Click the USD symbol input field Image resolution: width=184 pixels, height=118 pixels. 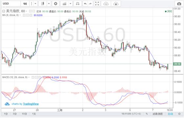tap(11, 4)
